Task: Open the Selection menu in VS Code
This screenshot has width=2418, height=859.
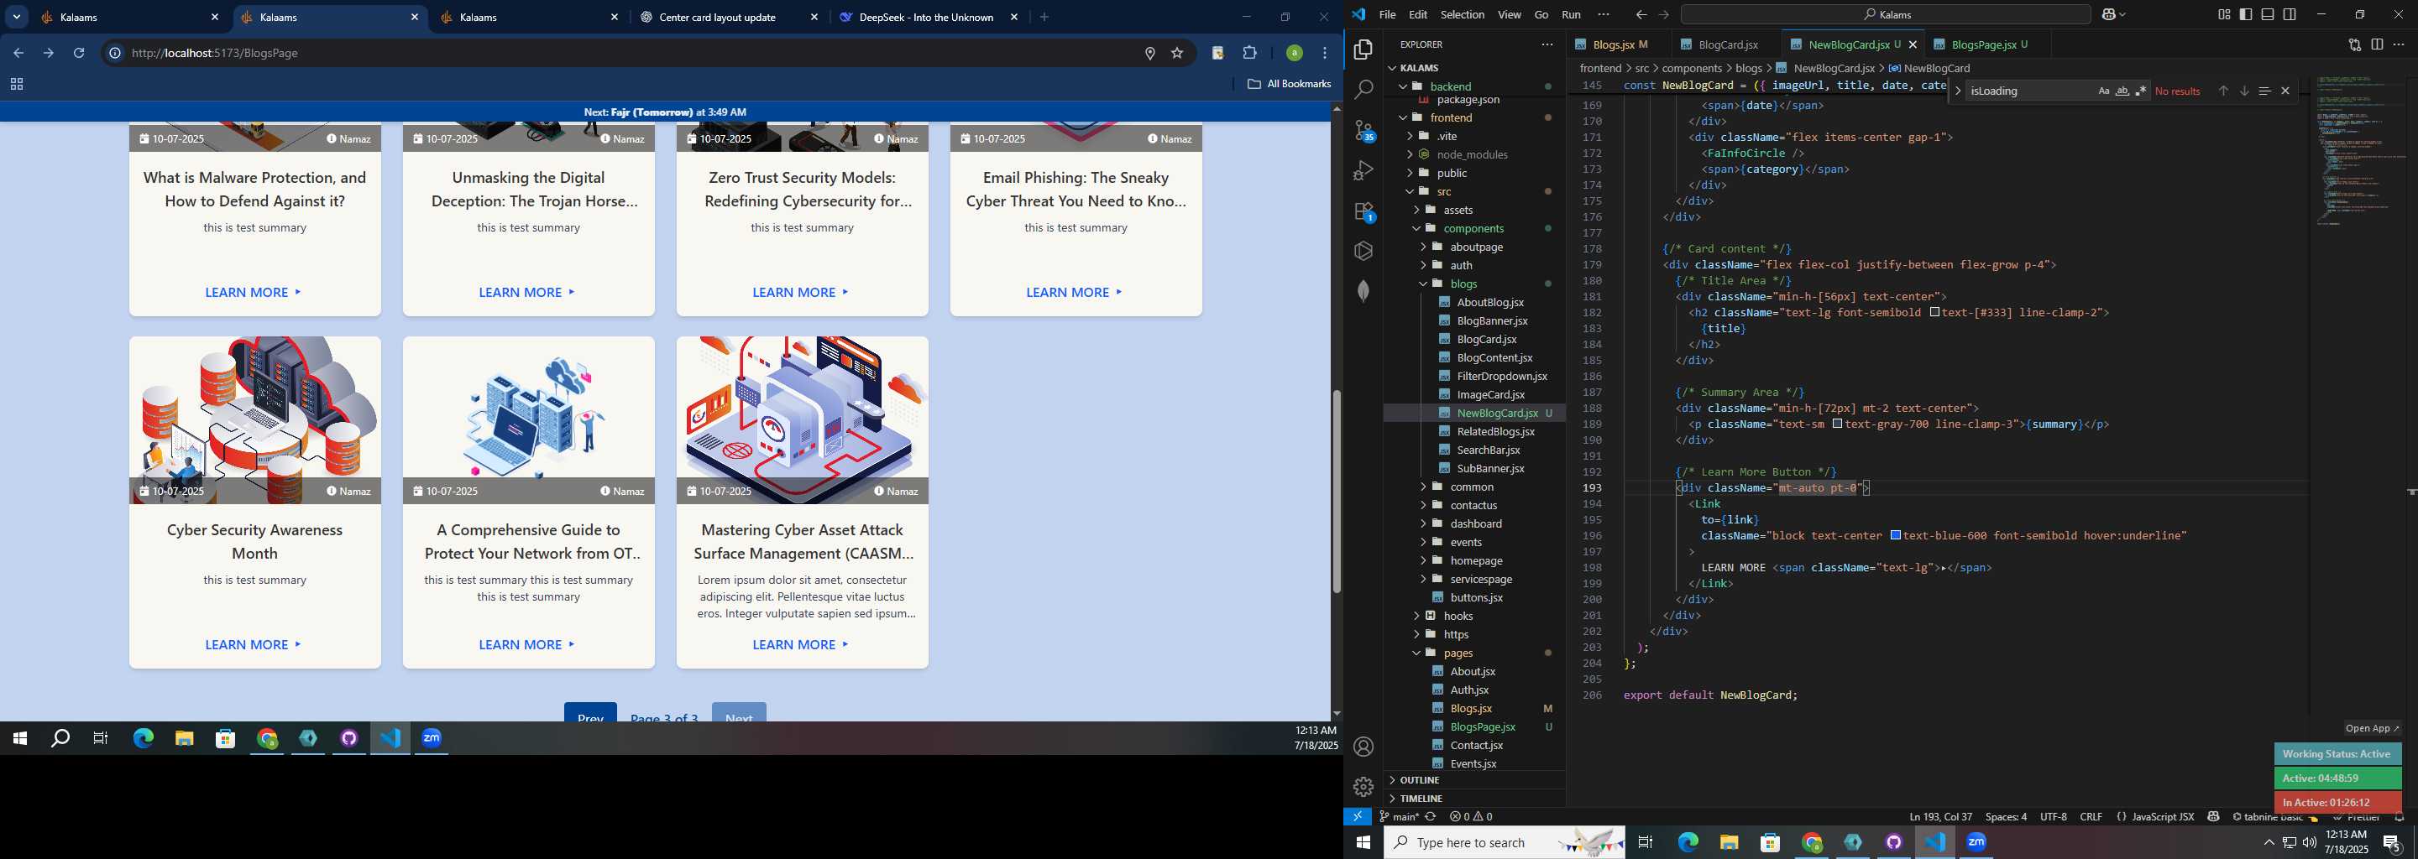Action: (1463, 15)
